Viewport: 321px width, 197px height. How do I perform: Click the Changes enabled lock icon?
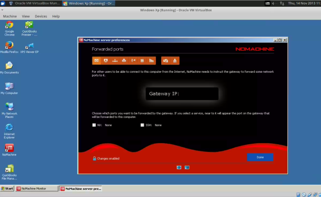tap(94, 159)
